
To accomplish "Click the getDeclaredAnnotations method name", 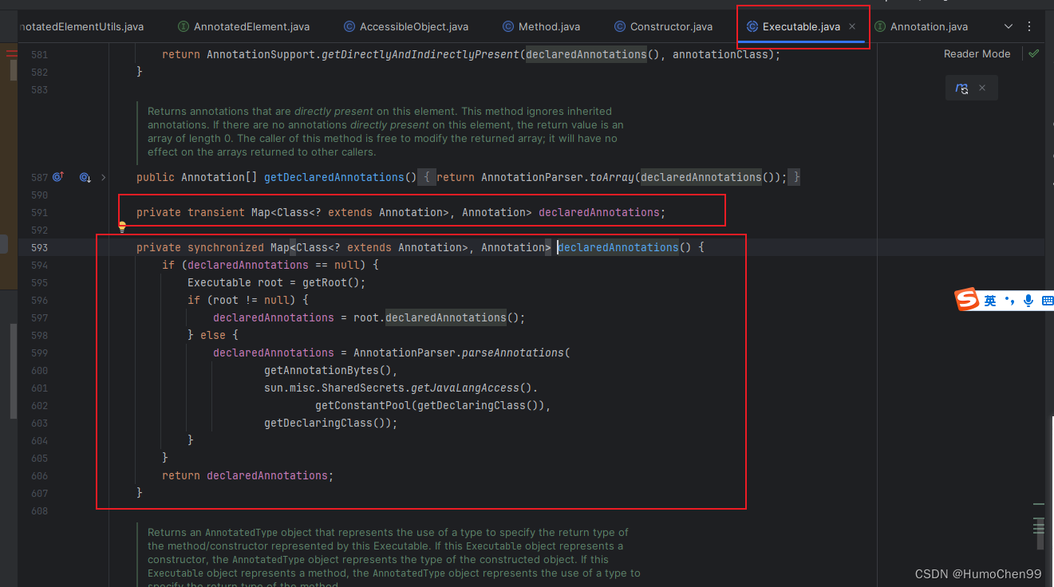I will tap(334, 177).
